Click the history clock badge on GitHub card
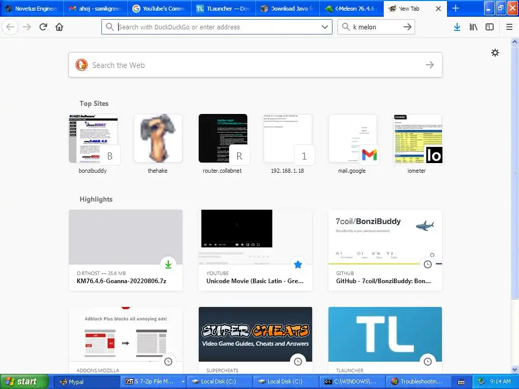519x389 pixels. click(x=428, y=264)
